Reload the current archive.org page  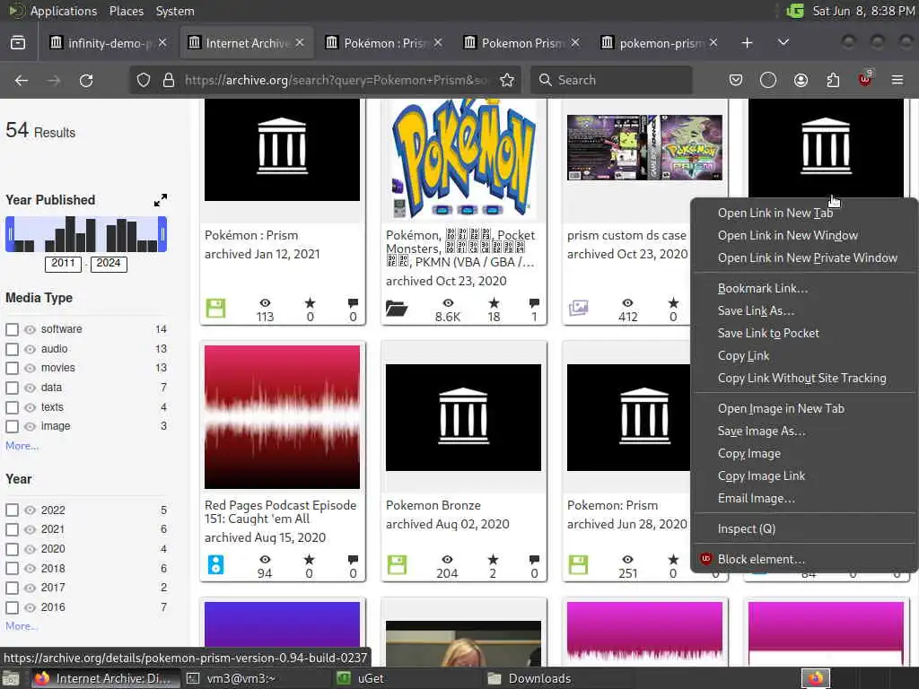pyautogui.click(x=86, y=80)
